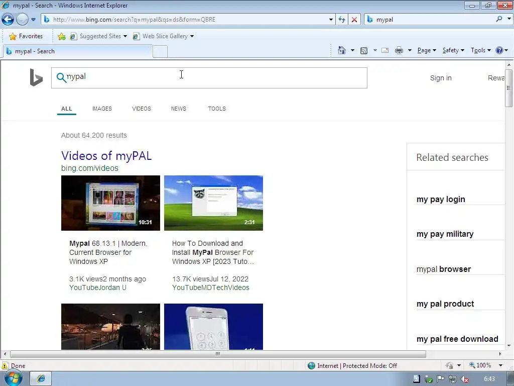Open the dark airport video thumbnail
The width and height of the screenshot is (514, 386).
[110, 327]
